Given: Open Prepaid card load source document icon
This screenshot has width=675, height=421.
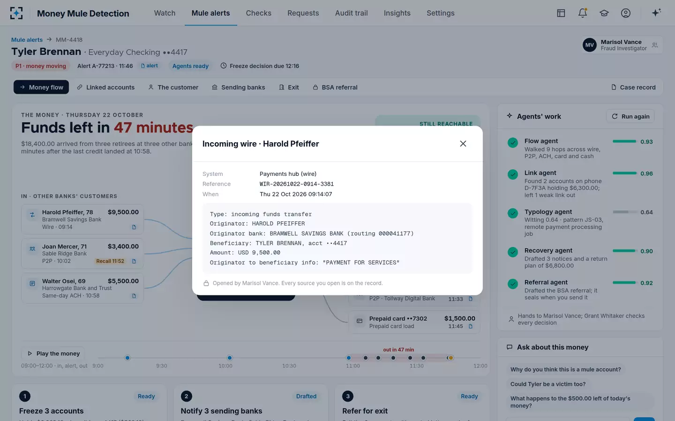Looking at the screenshot, I should coord(471,327).
